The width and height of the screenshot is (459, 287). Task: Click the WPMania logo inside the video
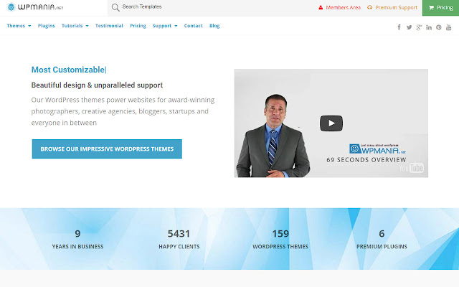(377, 149)
